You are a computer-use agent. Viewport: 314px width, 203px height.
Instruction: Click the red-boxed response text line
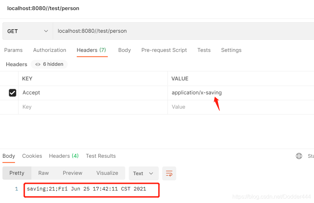[x=87, y=189]
